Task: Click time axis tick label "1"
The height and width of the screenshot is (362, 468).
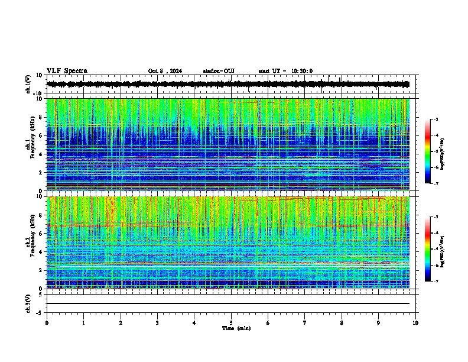Action: click(83, 323)
